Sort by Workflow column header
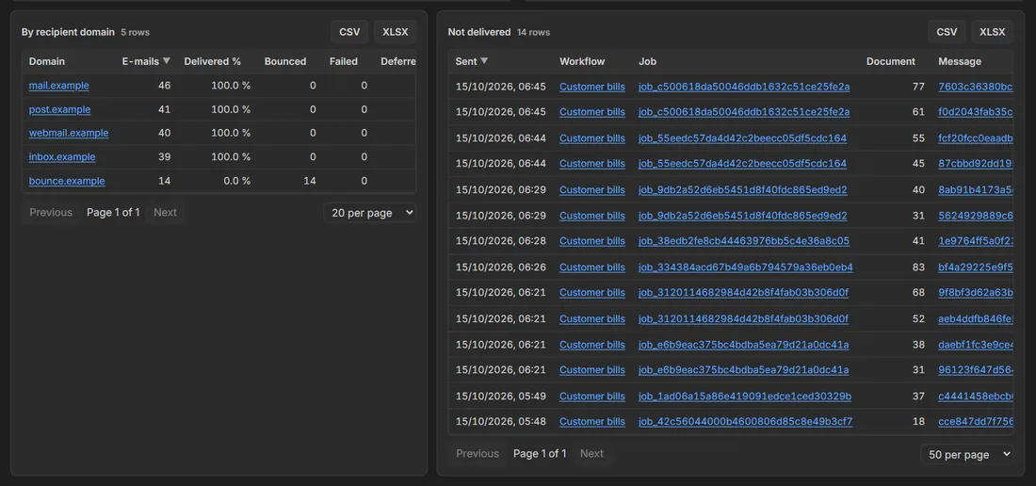1036x486 pixels. pos(582,61)
